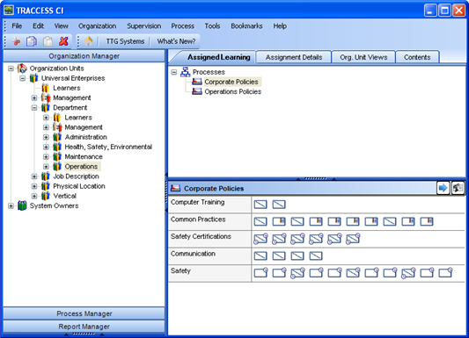This screenshot has width=469, height=338.
Task: Open the Report Manager panel
Action: tap(84, 327)
